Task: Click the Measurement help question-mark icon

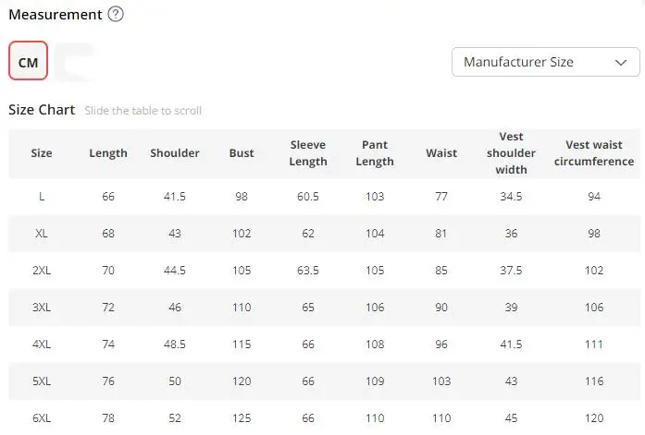Action: point(115,15)
